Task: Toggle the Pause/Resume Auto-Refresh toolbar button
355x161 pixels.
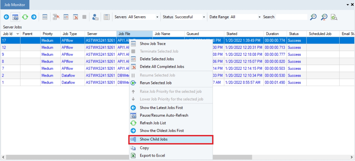Action: [16, 17]
